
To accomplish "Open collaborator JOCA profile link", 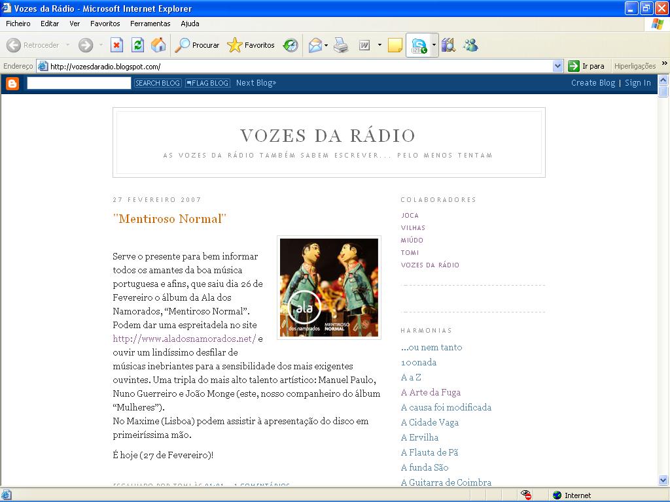I will (410, 216).
